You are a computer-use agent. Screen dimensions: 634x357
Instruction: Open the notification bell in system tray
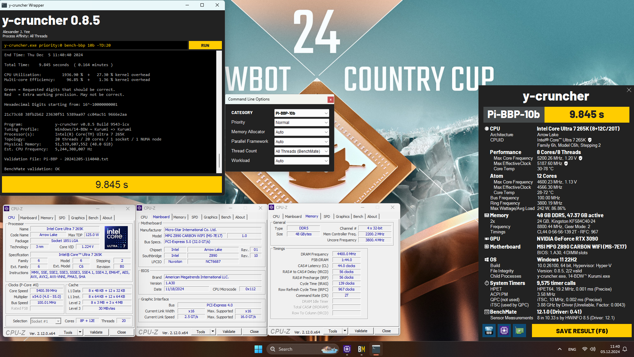point(625,349)
